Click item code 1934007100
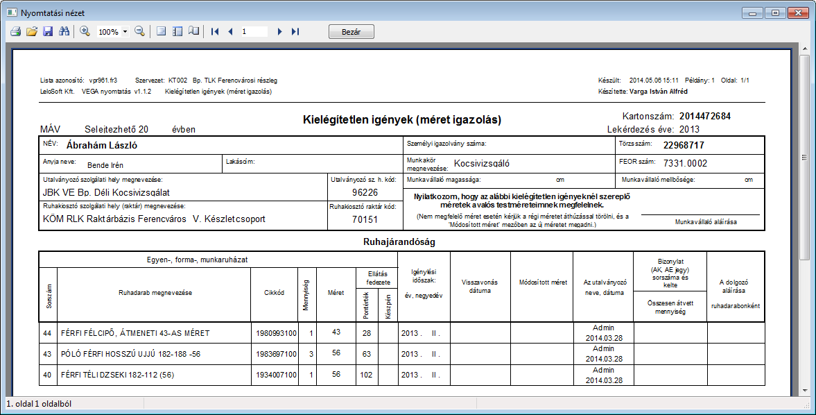Viewport: 816px width, 415px height. click(x=277, y=375)
